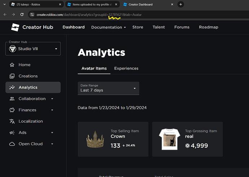Viewport: 249px width, 177px height.
Task: Click the real item name
Action: tap(189, 136)
